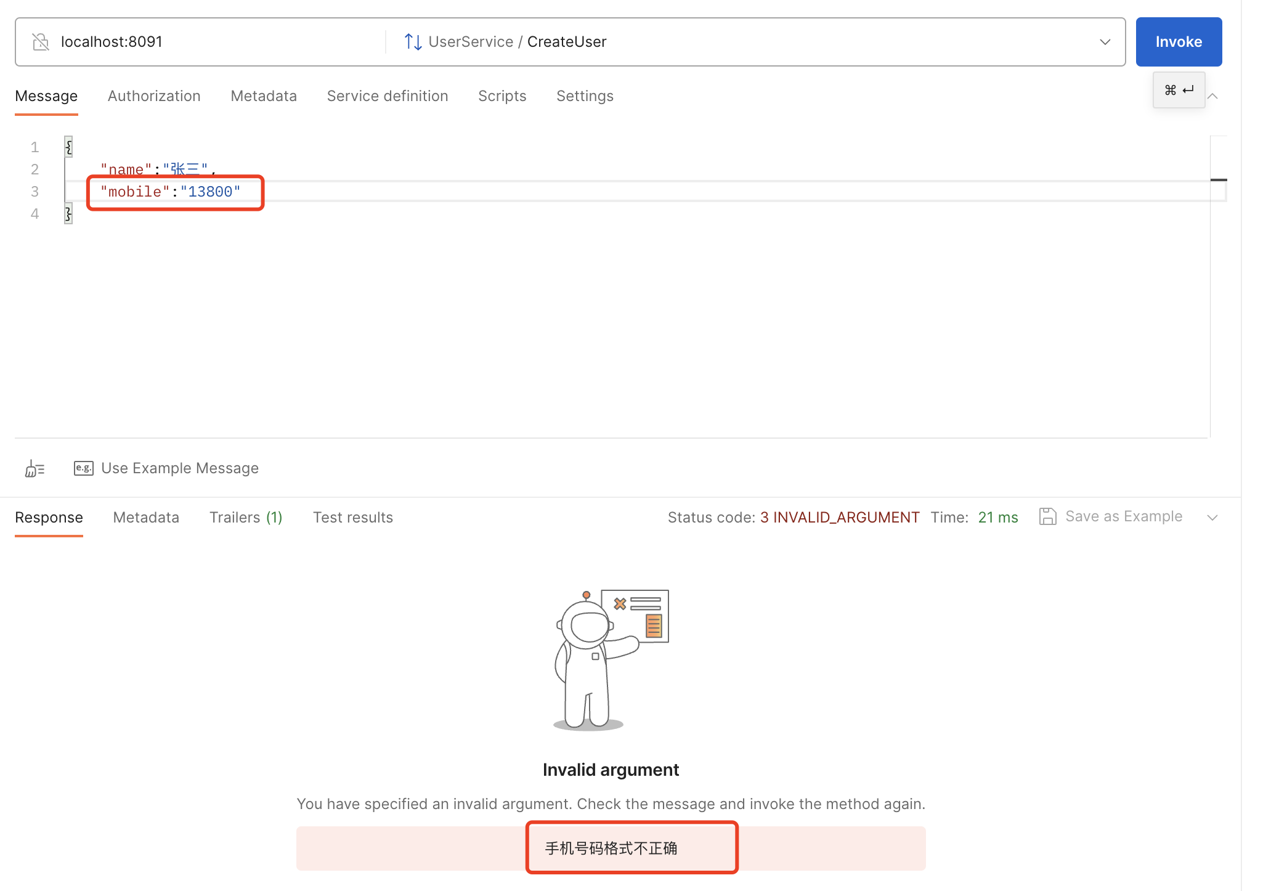Open the Save as Example options chevron
1279x891 pixels.
tap(1212, 518)
